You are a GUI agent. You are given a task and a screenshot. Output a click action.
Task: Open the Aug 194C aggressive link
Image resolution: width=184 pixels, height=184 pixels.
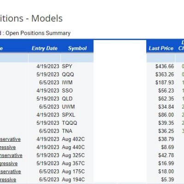pyautogui.click(x=8, y=179)
